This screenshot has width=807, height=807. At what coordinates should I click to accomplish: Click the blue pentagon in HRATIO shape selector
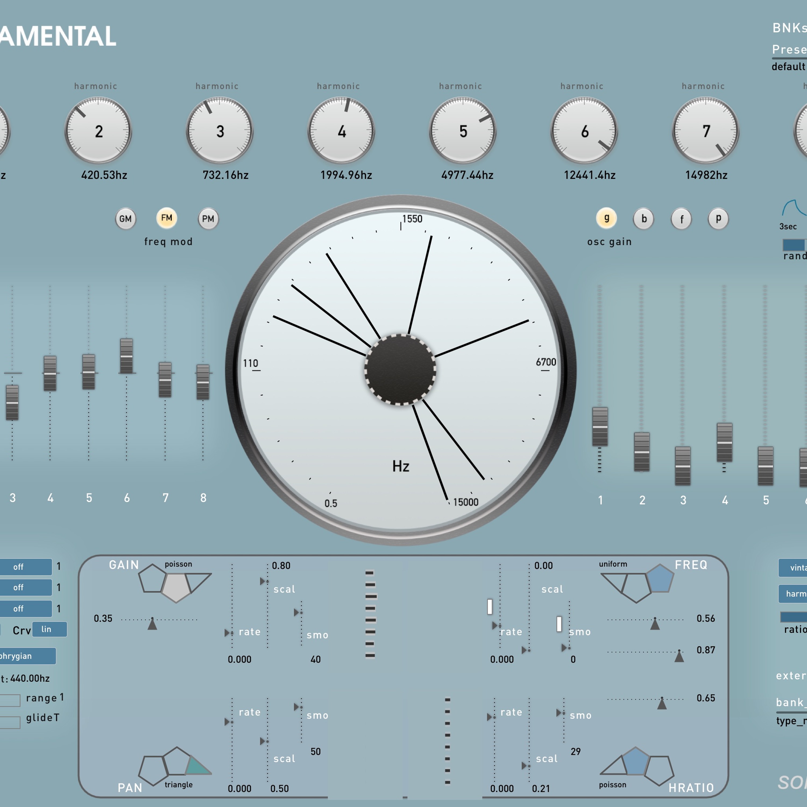click(x=635, y=762)
